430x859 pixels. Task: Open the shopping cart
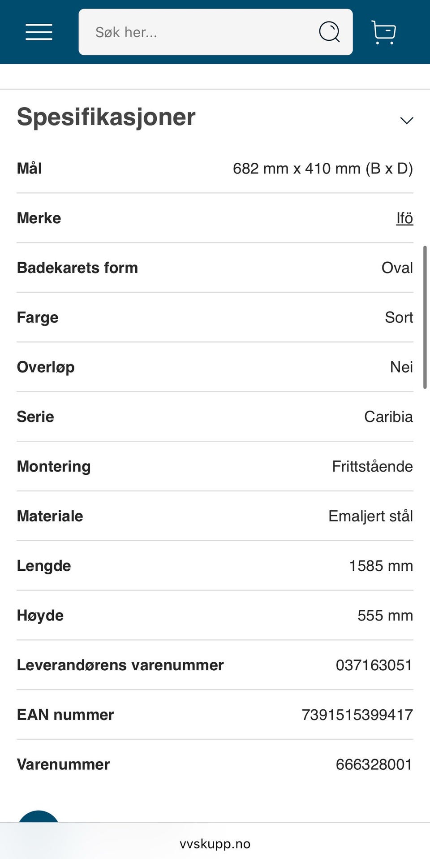click(384, 32)
